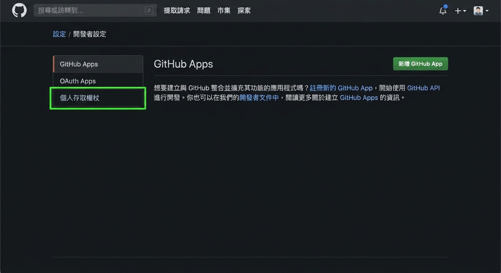The height and width of the screenshot is (273, 501).
Task: Click the 新增 GitHub App button
Action: click(420, 64)
